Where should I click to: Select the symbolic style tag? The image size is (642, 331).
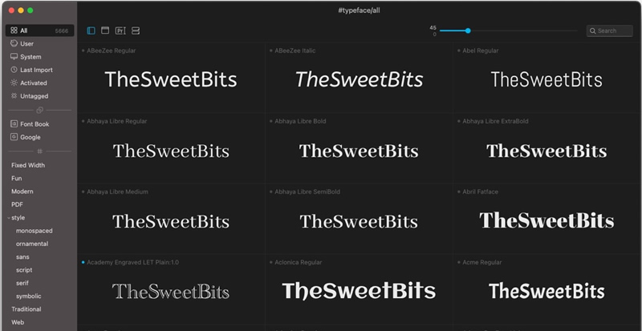(x=29, y=297)
